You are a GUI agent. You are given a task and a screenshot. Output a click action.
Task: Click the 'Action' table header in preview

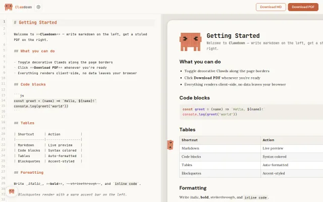coord(268,140)
